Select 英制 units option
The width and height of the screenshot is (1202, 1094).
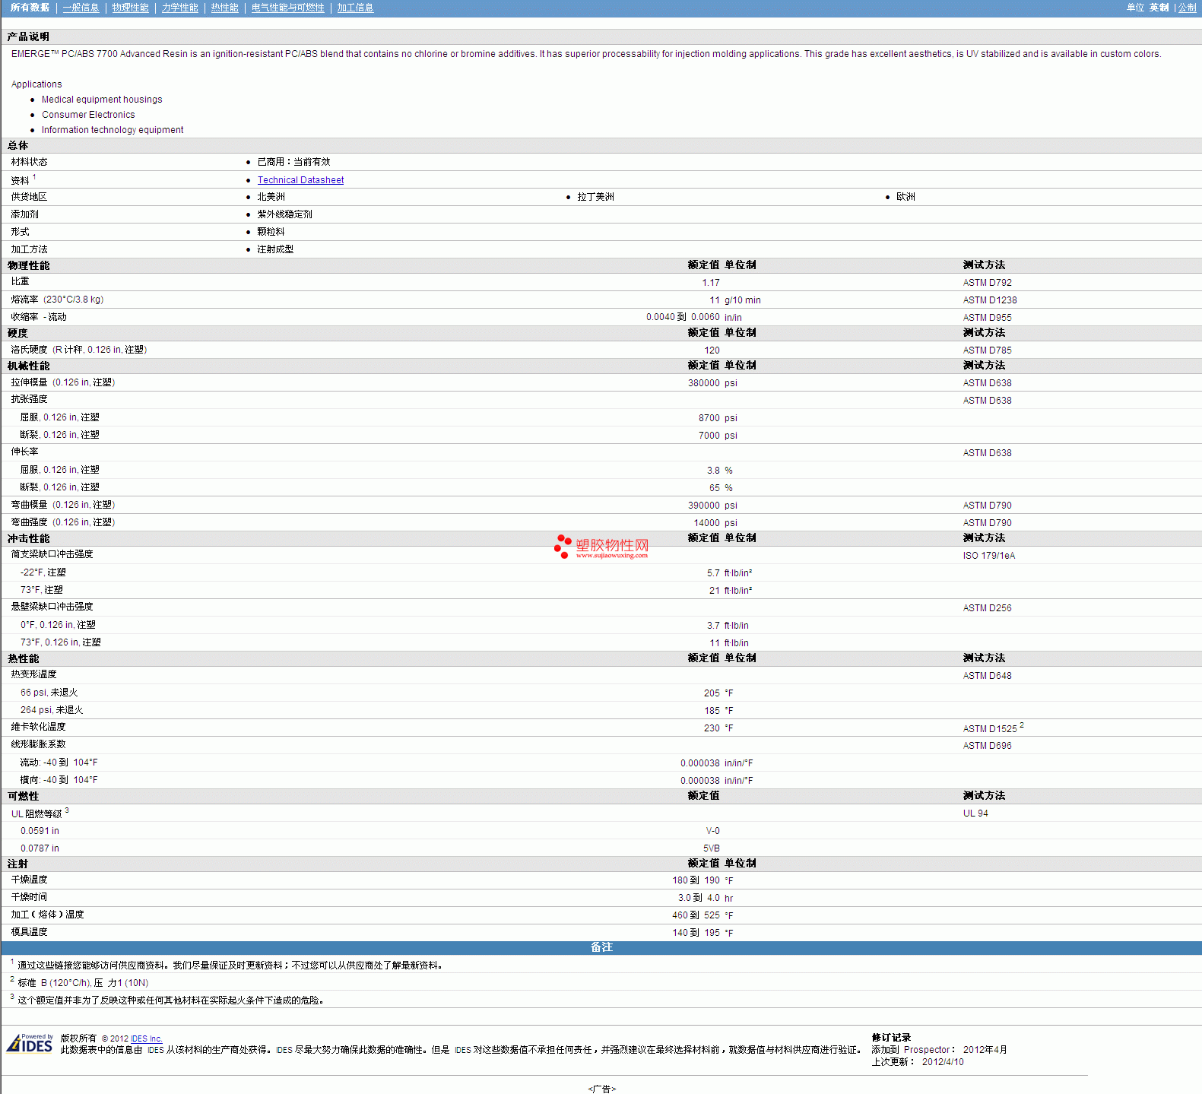click(x=1159, y=8)
